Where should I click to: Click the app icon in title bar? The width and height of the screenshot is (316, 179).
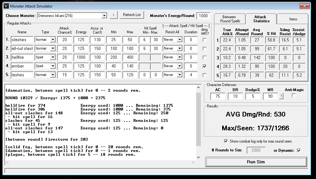(6, 6)
